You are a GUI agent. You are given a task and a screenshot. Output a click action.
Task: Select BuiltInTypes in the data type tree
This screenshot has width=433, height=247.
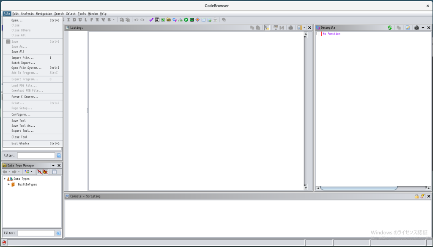coord(27,185)
